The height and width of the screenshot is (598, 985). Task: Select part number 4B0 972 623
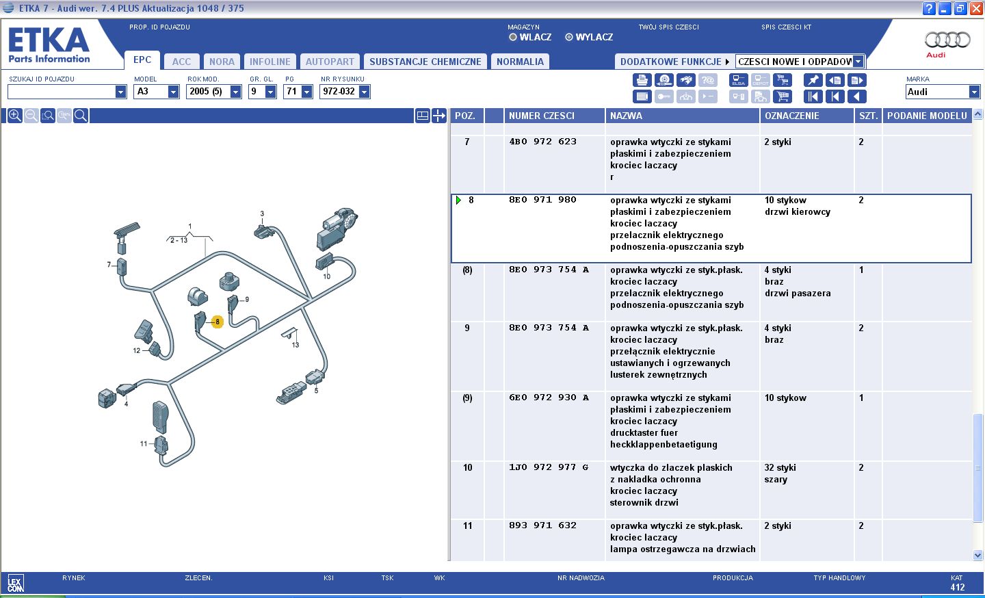[542, 142]
